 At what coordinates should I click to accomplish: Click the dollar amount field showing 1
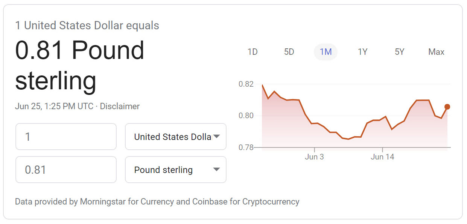click(66, 137)
